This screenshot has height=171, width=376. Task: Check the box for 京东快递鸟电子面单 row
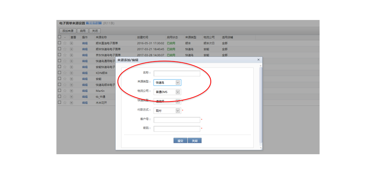point(60,55)
